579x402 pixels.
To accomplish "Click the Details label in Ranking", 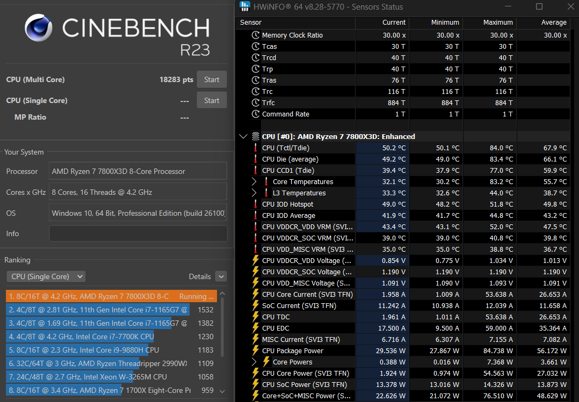I will [x=200, y=276].
